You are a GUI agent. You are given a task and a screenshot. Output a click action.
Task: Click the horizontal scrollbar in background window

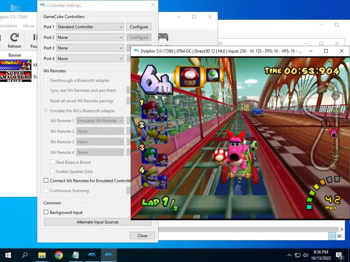(249, 229)
